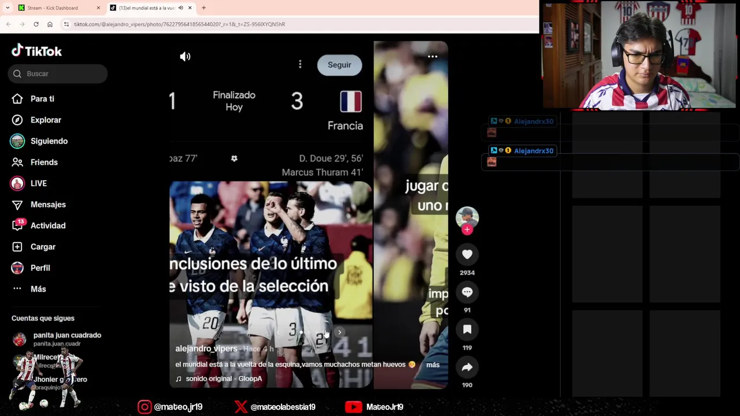Open the horizontal three-dot menu on next photo
Image resolution: width=740 pixels, height=416 pixels.
click(432, 57)
